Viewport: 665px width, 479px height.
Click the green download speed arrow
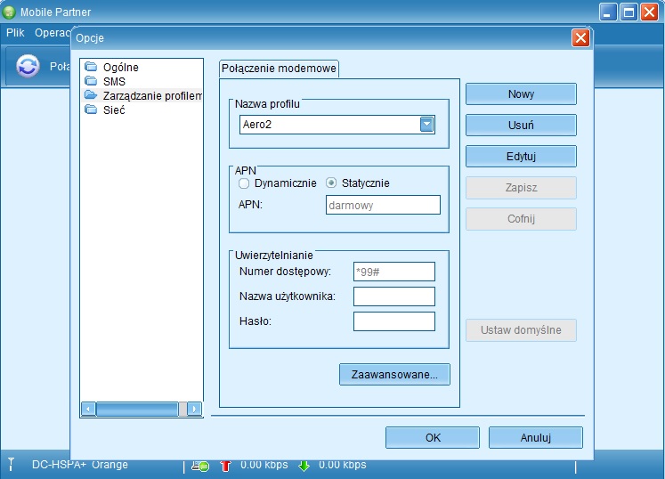[304, 464]
